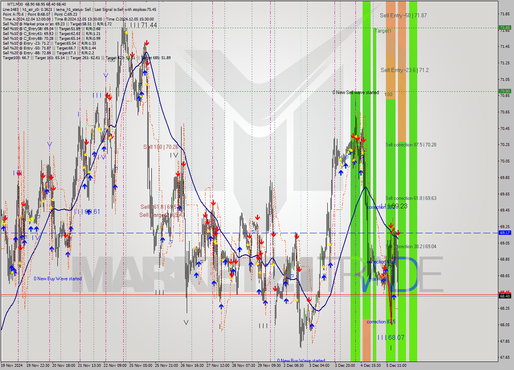Click the blue 'I I I 69.61' label
514x370 pixels.
(87, 211)
